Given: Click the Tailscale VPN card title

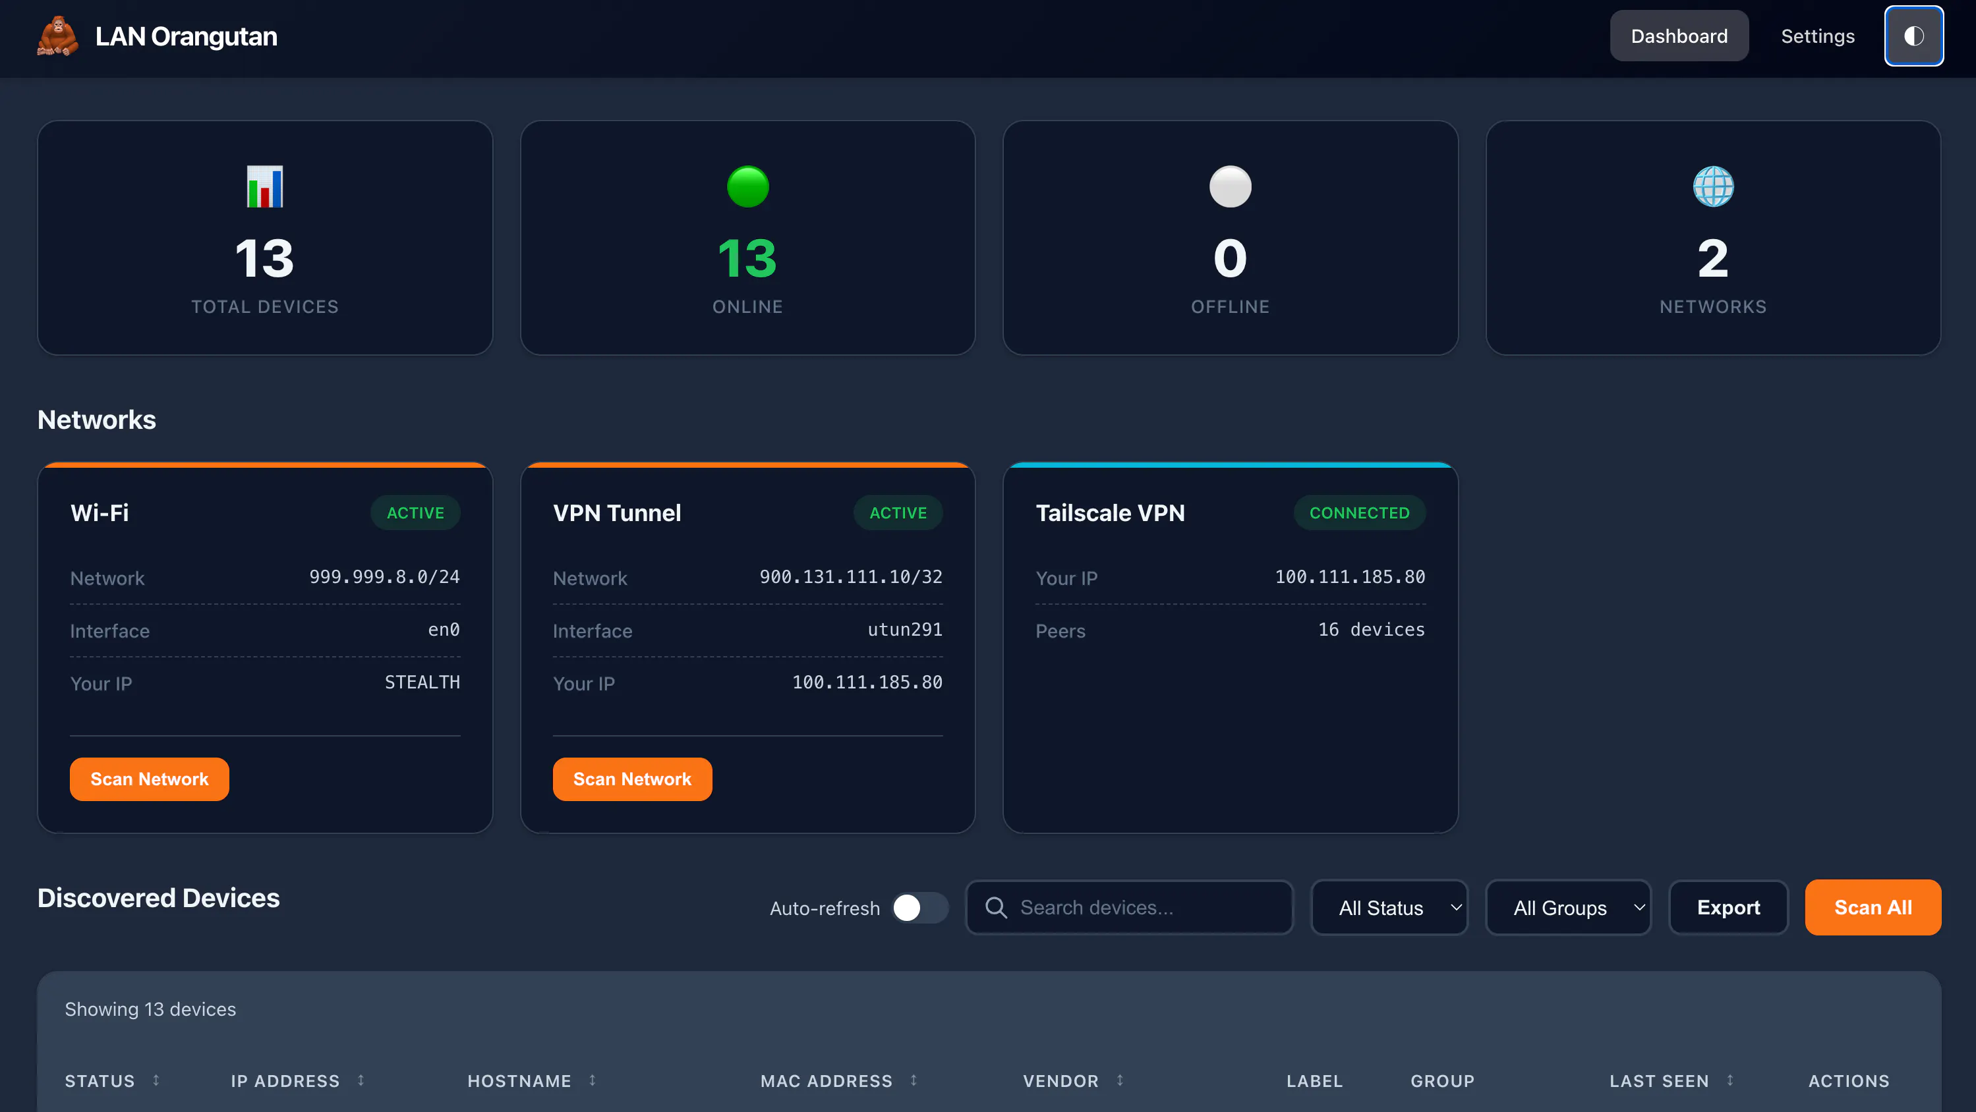Looking at the screenshot, I should click(1110, 513).
